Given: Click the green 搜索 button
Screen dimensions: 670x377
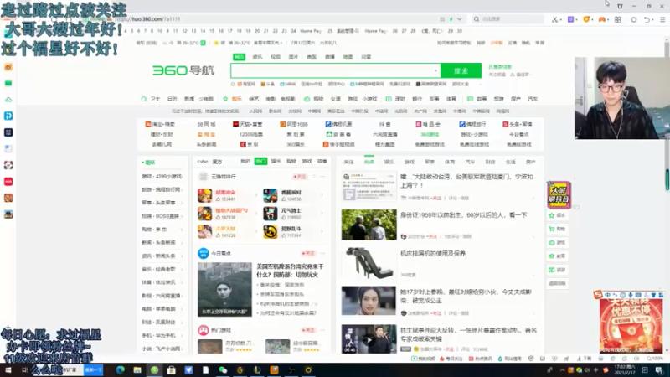Looking at the screenshot, I should (461, 70).
